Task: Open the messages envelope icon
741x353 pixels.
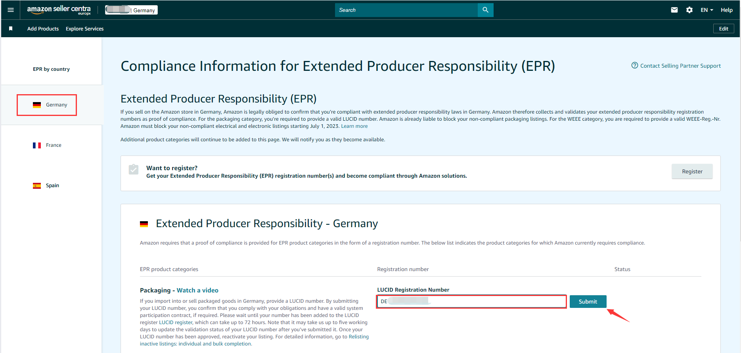Action: pos(674,10)
